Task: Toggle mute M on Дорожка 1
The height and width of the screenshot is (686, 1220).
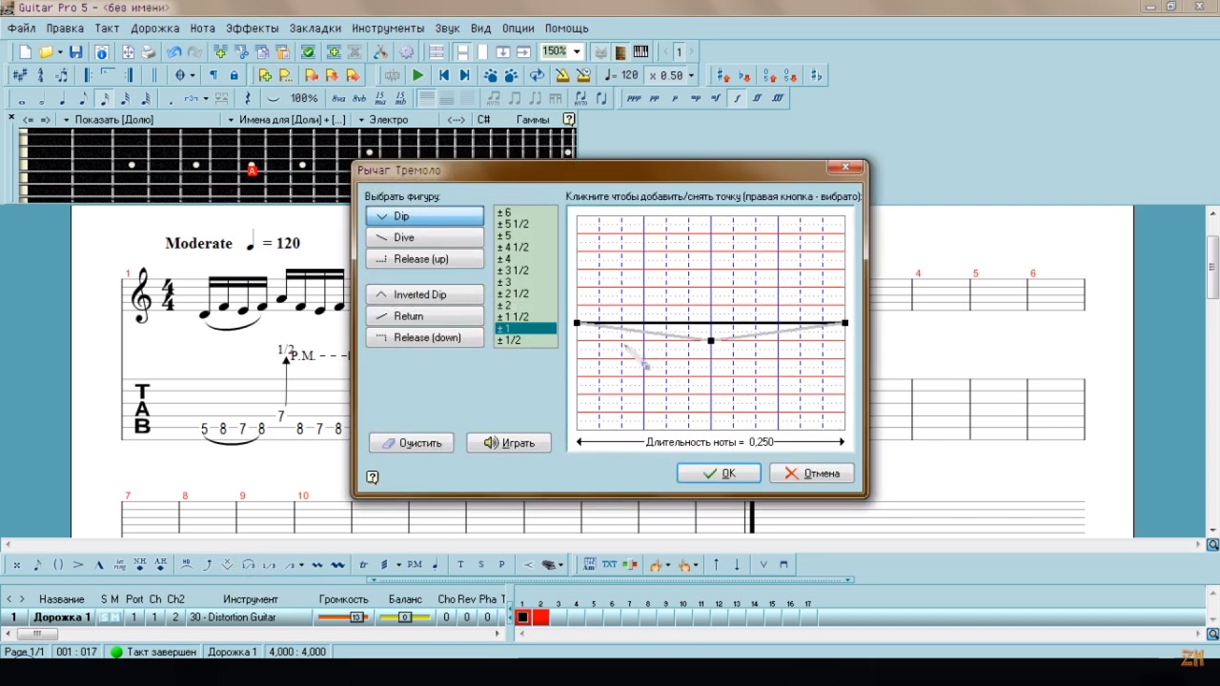Action: coord(115,617)
